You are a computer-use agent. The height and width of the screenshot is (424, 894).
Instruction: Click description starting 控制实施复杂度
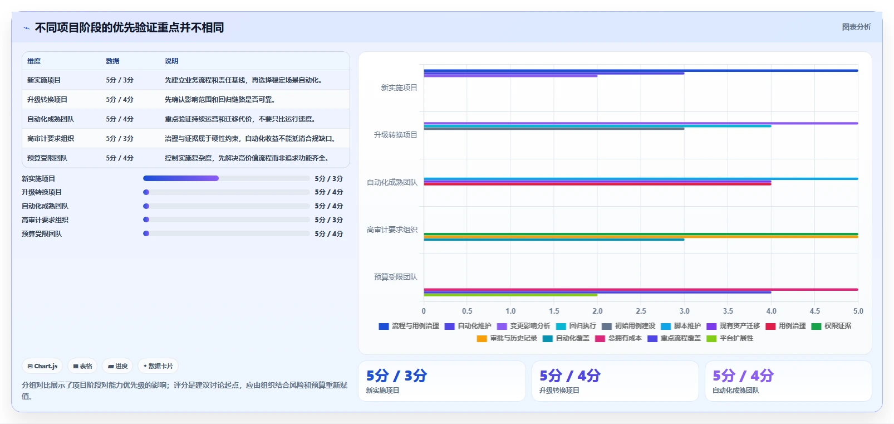[x=248, y=158]
